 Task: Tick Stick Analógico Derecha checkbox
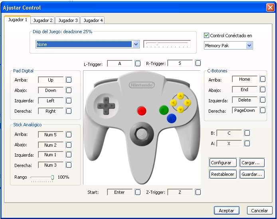tap(69, 165)
